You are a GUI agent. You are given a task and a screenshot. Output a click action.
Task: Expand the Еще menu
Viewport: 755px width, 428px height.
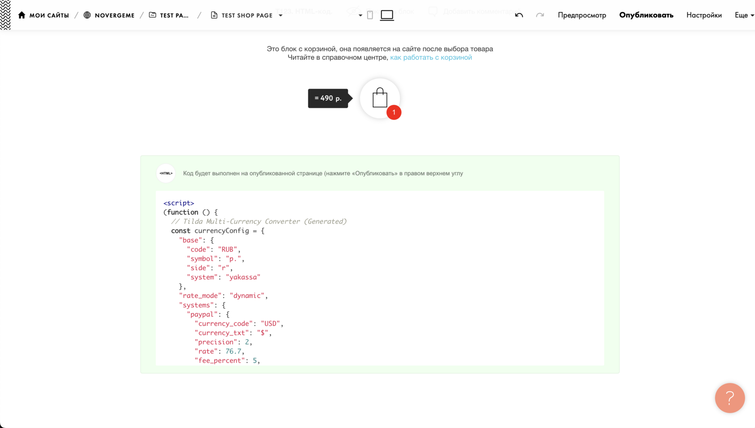(744, 15)
